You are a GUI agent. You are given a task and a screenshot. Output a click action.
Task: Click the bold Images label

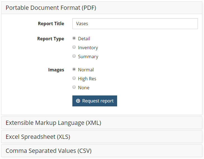(x=56, y=70)
